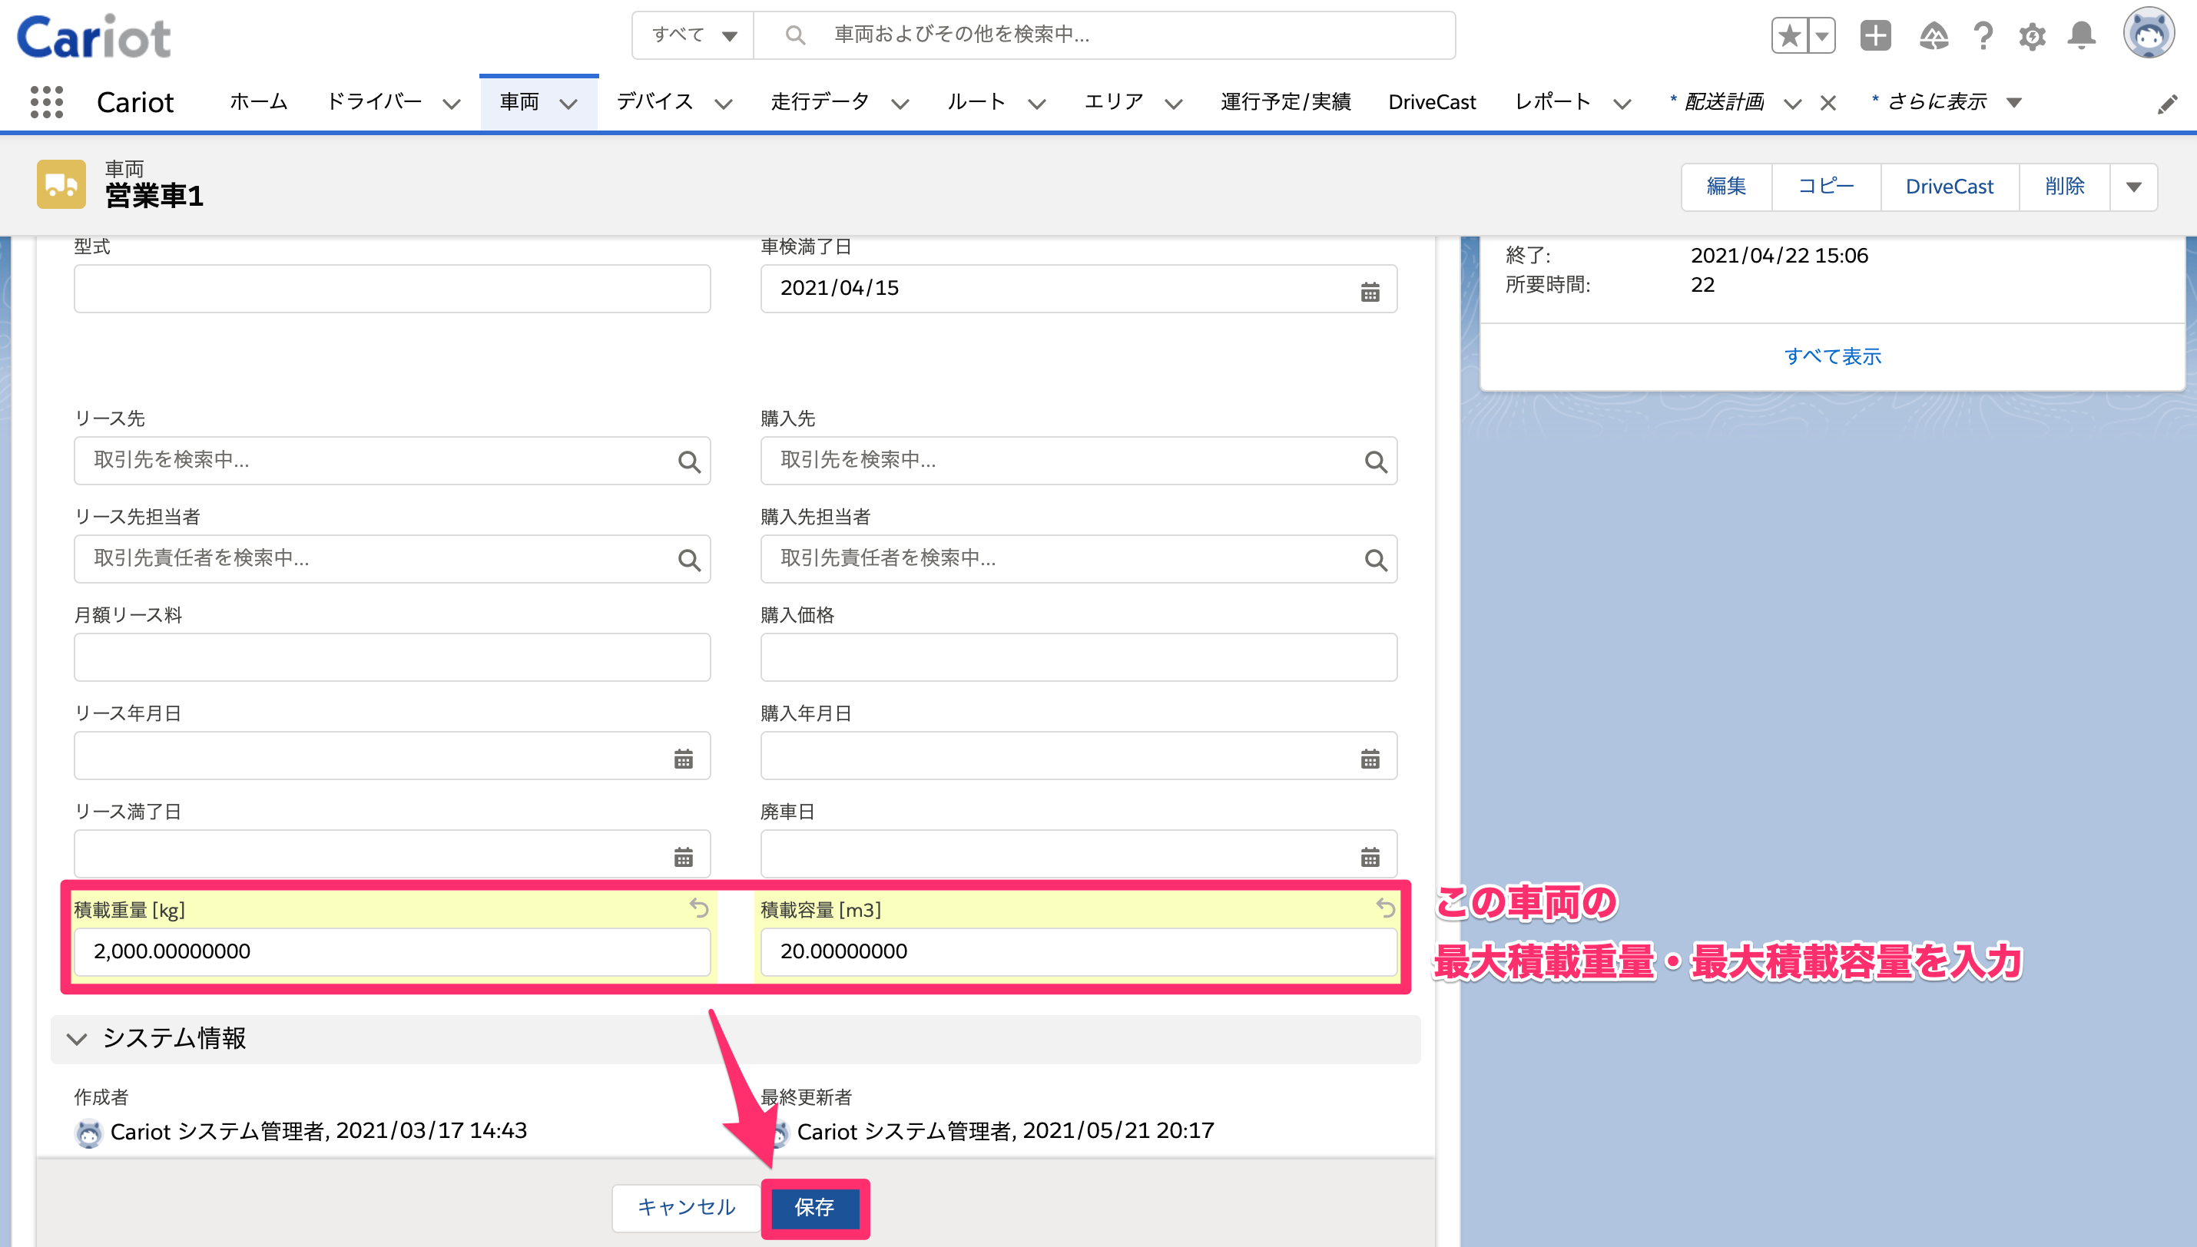Viewport: 2197px width, 1247px height.
Task: Expand the エリア tab menu chevron
Action: coord(1174,104)
